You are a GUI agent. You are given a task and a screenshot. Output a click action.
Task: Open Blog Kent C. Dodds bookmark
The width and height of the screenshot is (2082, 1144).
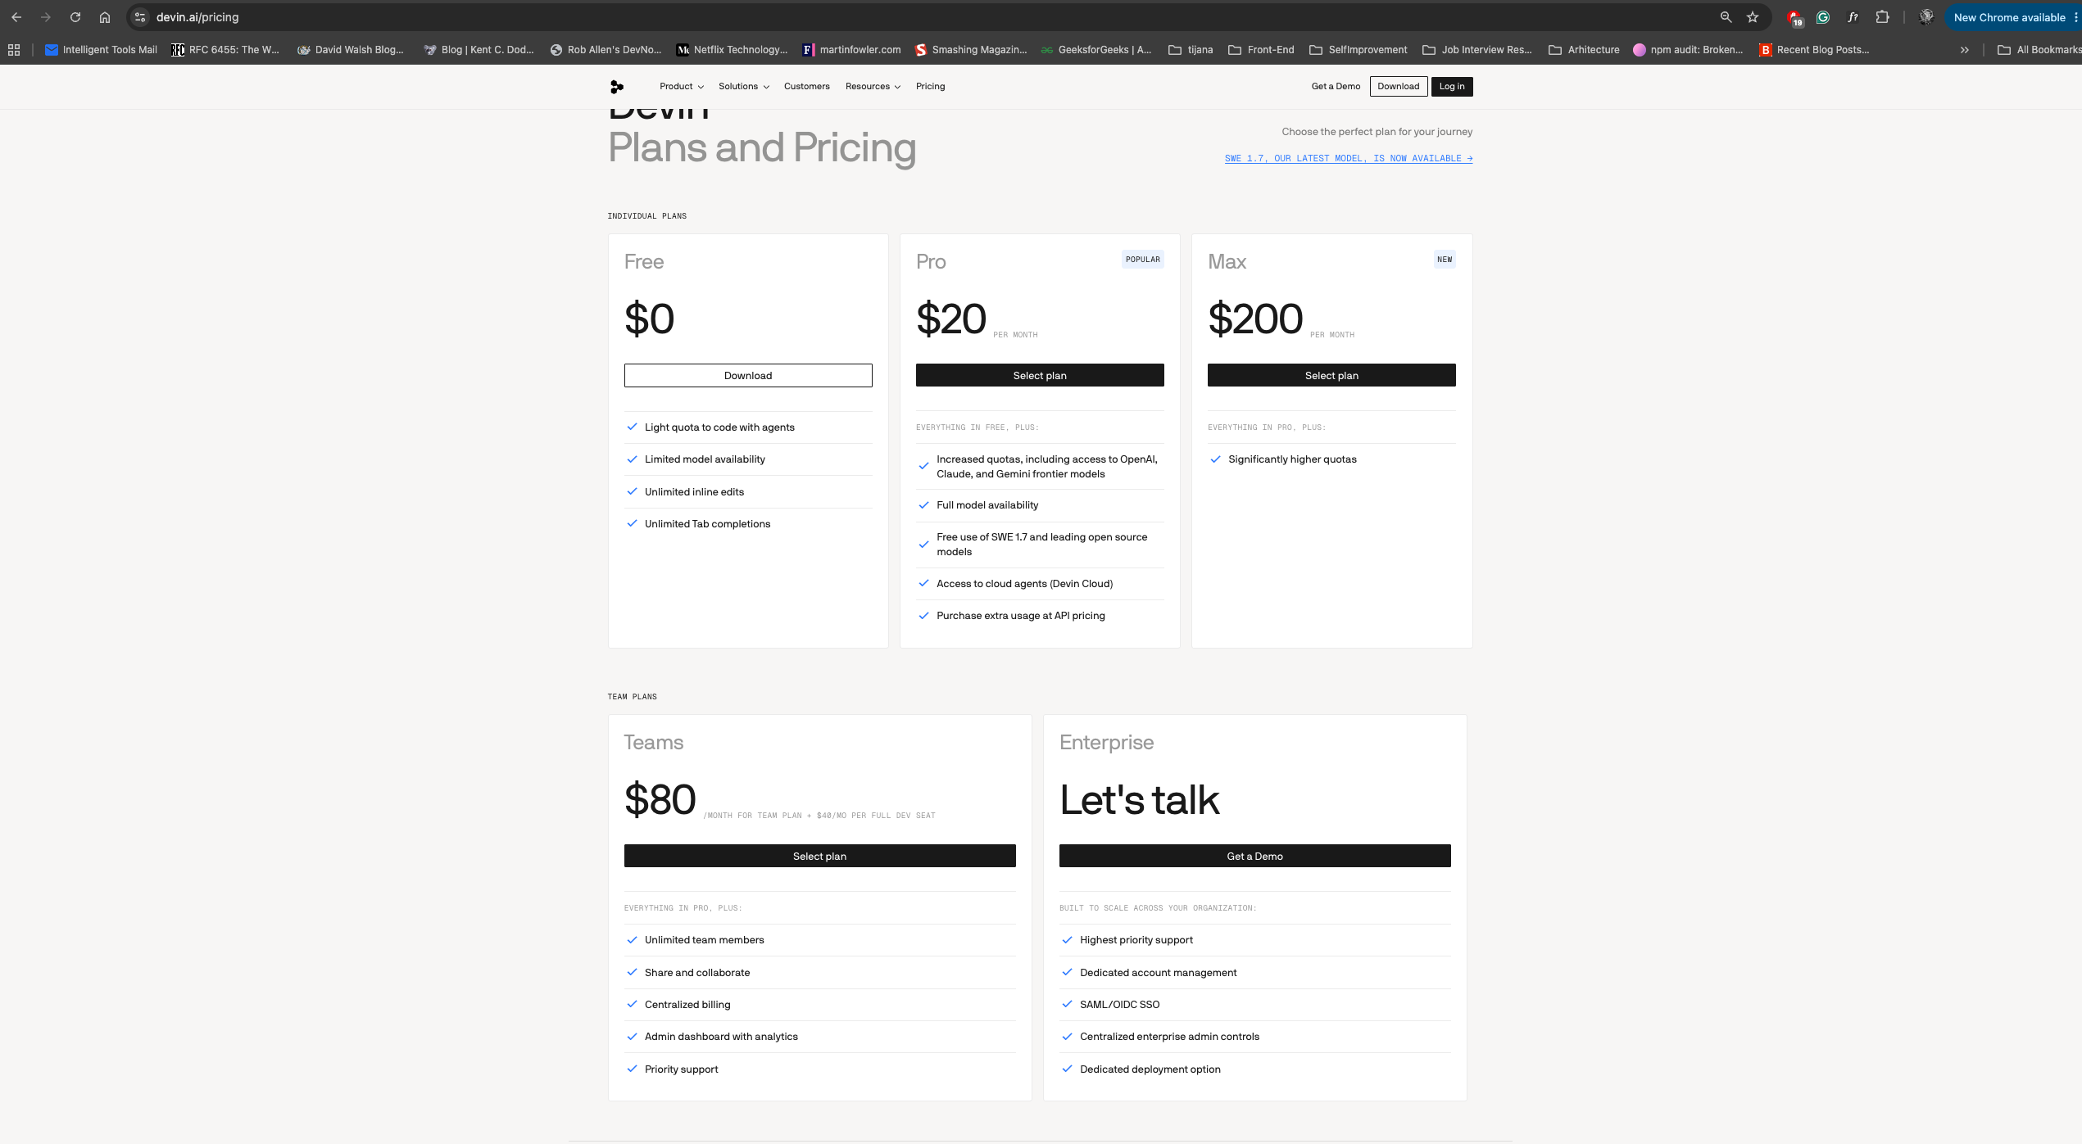479,50
